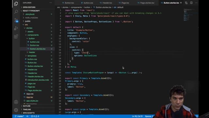The height and width of the screenshot is (118, 209).
Task: Open introduction.stories.mdx file
Action: tap(38, 80)
